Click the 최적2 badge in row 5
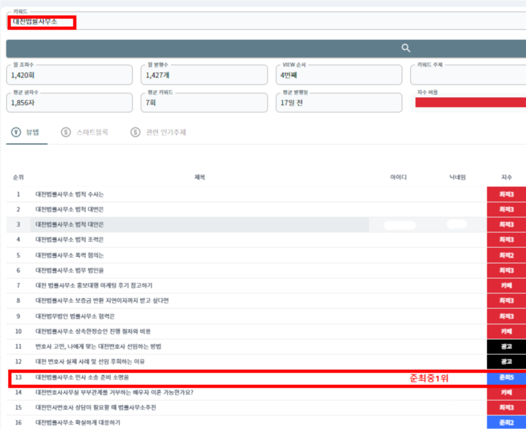Viewport: 526px width, 429px height. (506, 255)
